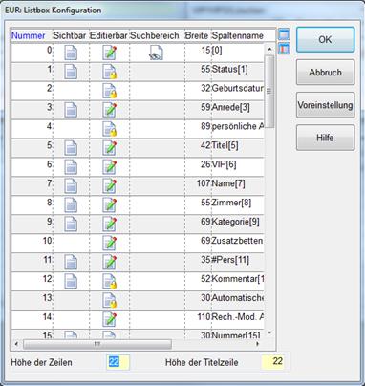
Task: Click the Sichtbar column header
Action: point(70,35)
